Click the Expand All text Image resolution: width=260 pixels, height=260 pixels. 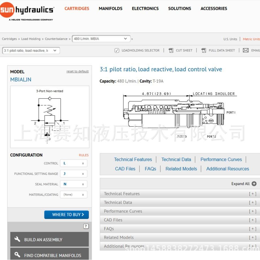pos(241,184)
